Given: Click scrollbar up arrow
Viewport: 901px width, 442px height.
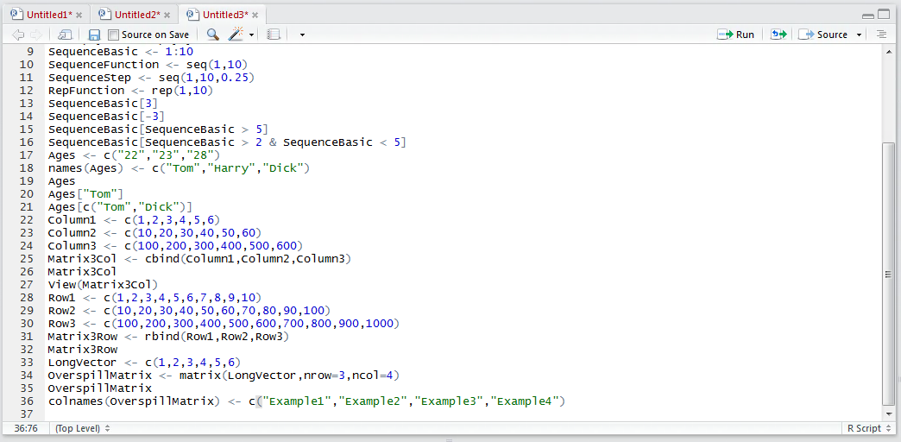Looking at the screenshot, I should 888,50.
